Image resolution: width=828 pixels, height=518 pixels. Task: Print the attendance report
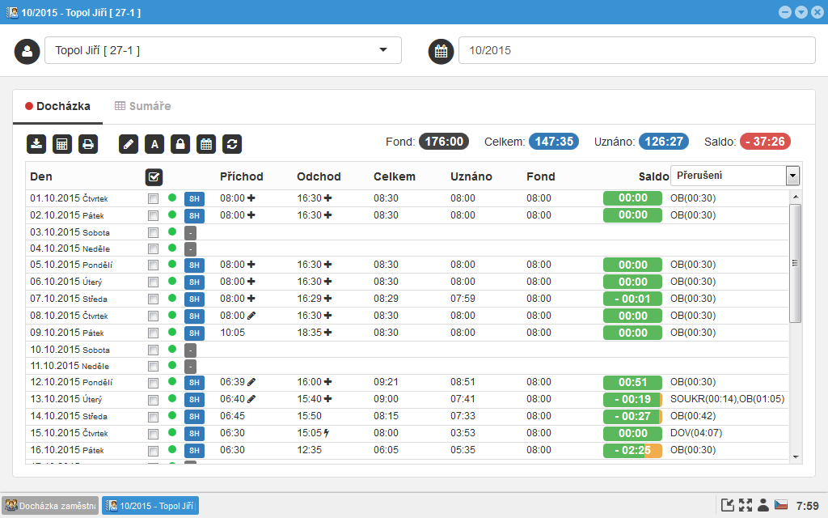click(x=88, y=144)
